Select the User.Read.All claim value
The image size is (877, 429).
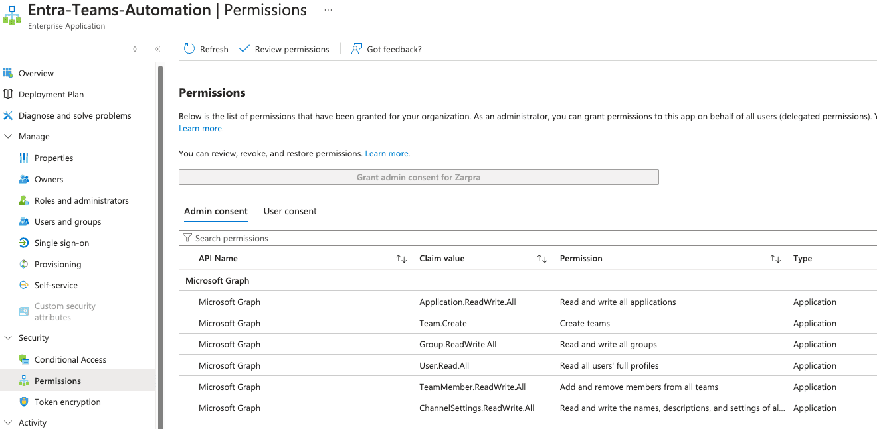(x=444, y=365)
